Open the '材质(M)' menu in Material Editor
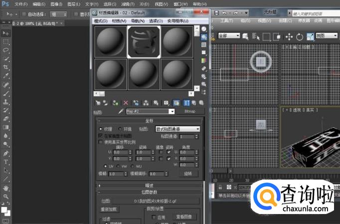Viewport: 340px width, 224px height. (119, 21)
